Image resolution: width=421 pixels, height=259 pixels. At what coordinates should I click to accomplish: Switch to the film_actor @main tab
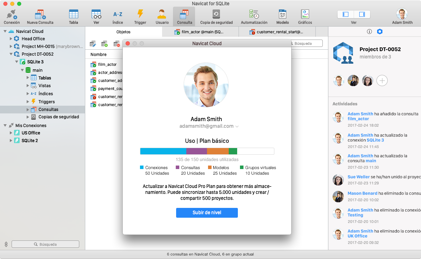pyautogui.click(x=200, y=32)
